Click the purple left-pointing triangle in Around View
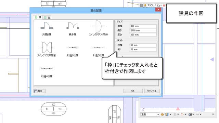Viewport: 219px width, 123px height. tap(212, 59)
